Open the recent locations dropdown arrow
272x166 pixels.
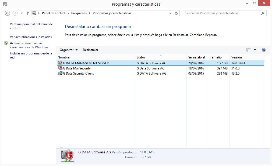(22, 13)
